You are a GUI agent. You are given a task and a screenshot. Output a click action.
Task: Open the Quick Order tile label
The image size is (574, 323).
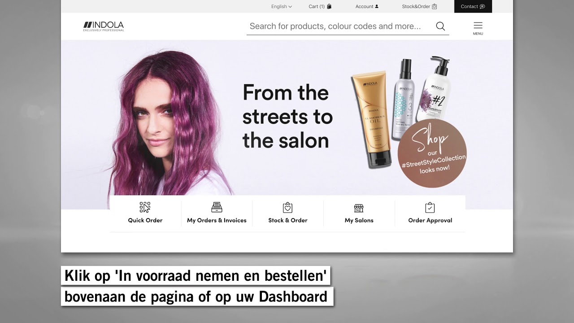pos(145,220)
